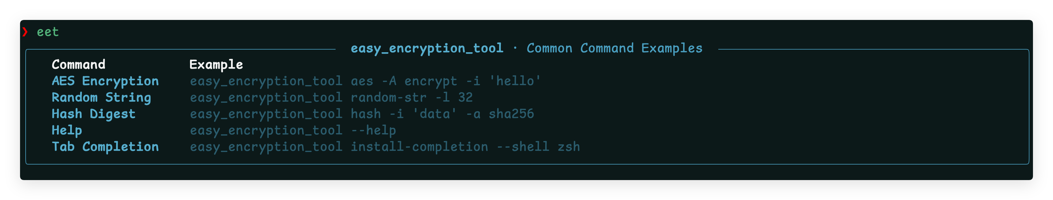Click the typed 'eet' command
The height and width of the screenshot is (200, 1053).
[48, 32]
